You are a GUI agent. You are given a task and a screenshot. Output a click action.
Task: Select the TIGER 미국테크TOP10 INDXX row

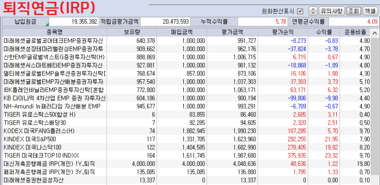(186, 155)
